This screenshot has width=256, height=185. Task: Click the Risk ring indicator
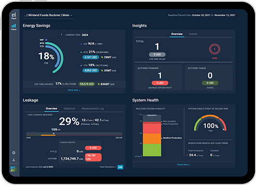pos(215,49)
